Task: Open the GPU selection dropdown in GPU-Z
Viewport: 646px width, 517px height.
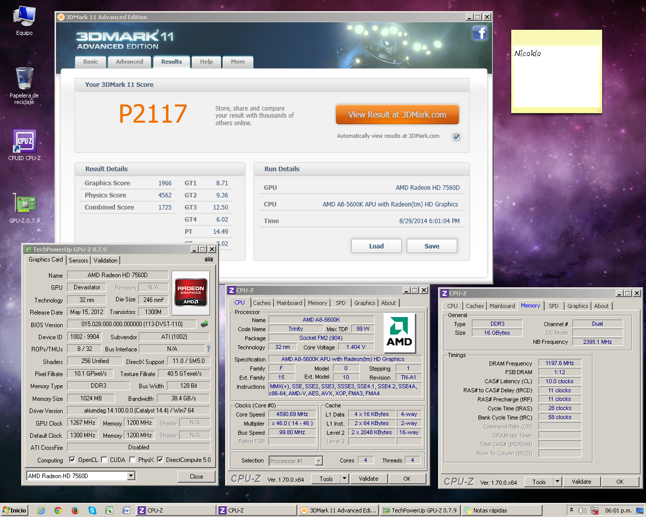Action: (x=131, y=476)
